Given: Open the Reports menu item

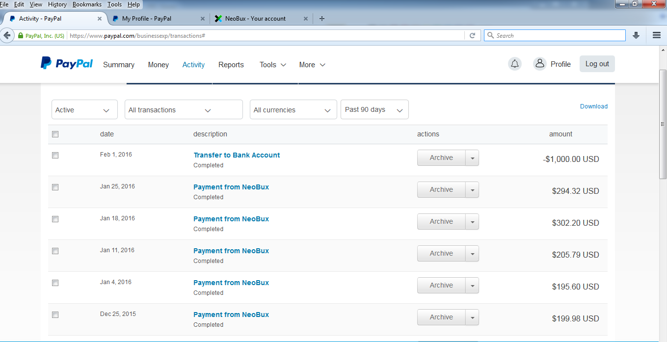Looking at the screenshot, I should 231,65.
